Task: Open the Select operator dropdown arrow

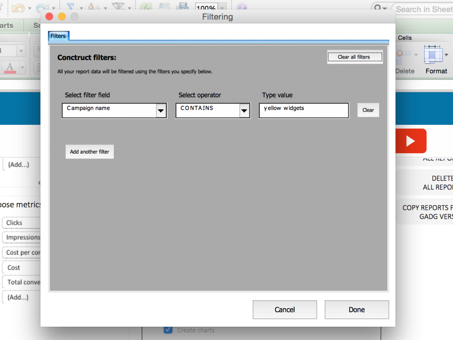Action: pos(244,110)
